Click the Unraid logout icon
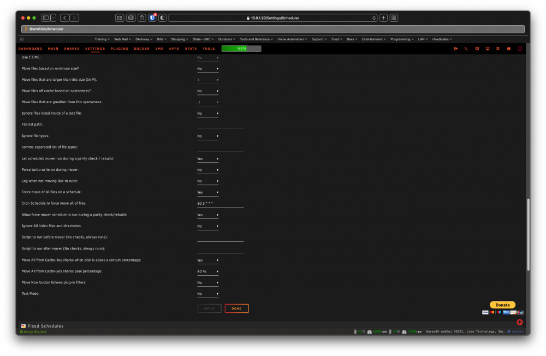 (x=455, y=49)
